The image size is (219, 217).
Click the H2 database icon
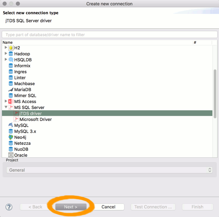click(x=11, y=48)
